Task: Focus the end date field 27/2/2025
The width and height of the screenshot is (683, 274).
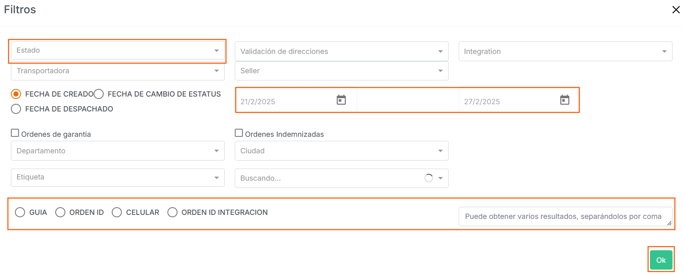Action: (510, 101)
